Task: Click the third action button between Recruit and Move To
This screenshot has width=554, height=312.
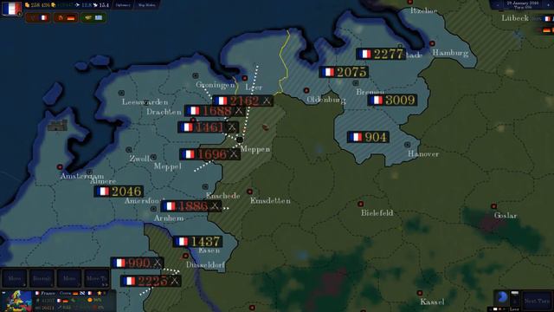Action: tap(69, 278)
